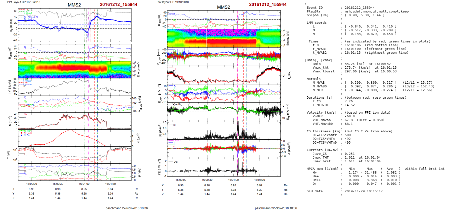The width and height of the screenshot is (451, 210).
Task: Click the red 20161212_155944 title on the right plot
Action: pyautogui.click(x=267, y=4)
